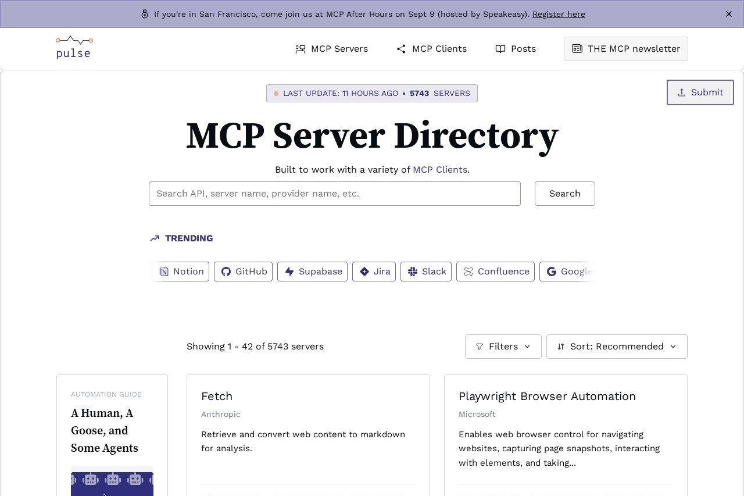Viewport: 744px width, 496px height.
Task: Click the MCP Clients share icon
Action: point(401,49)
